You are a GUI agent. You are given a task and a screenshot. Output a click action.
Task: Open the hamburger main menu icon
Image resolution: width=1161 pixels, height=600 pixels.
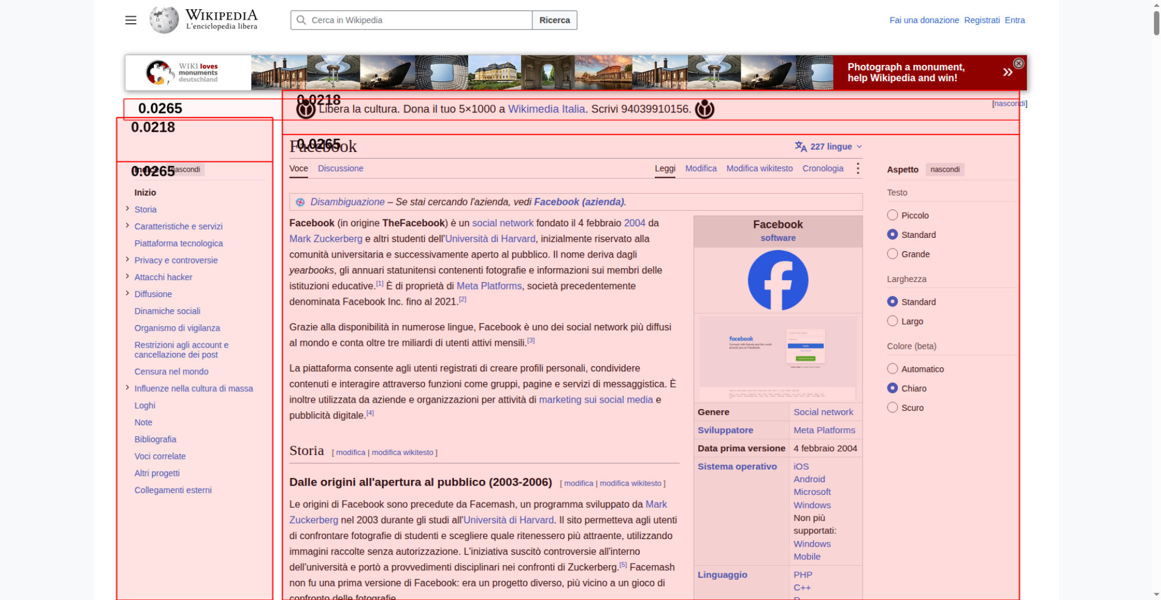(x=131, y=20)
